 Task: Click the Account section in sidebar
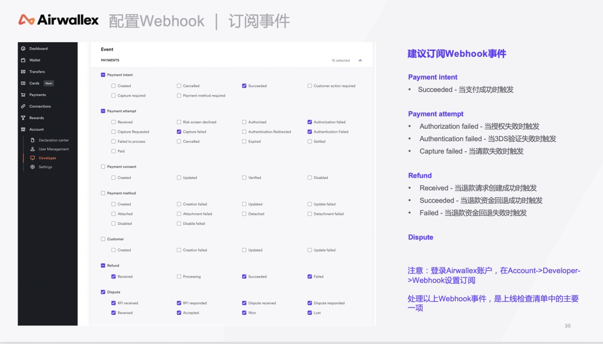click(x=36, y=130)
